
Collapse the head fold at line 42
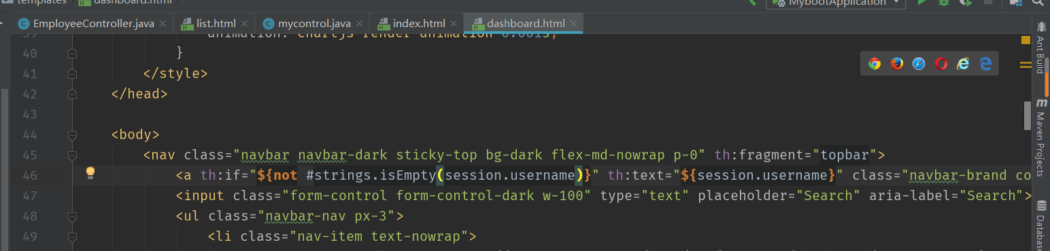click(x=72, y=94)
